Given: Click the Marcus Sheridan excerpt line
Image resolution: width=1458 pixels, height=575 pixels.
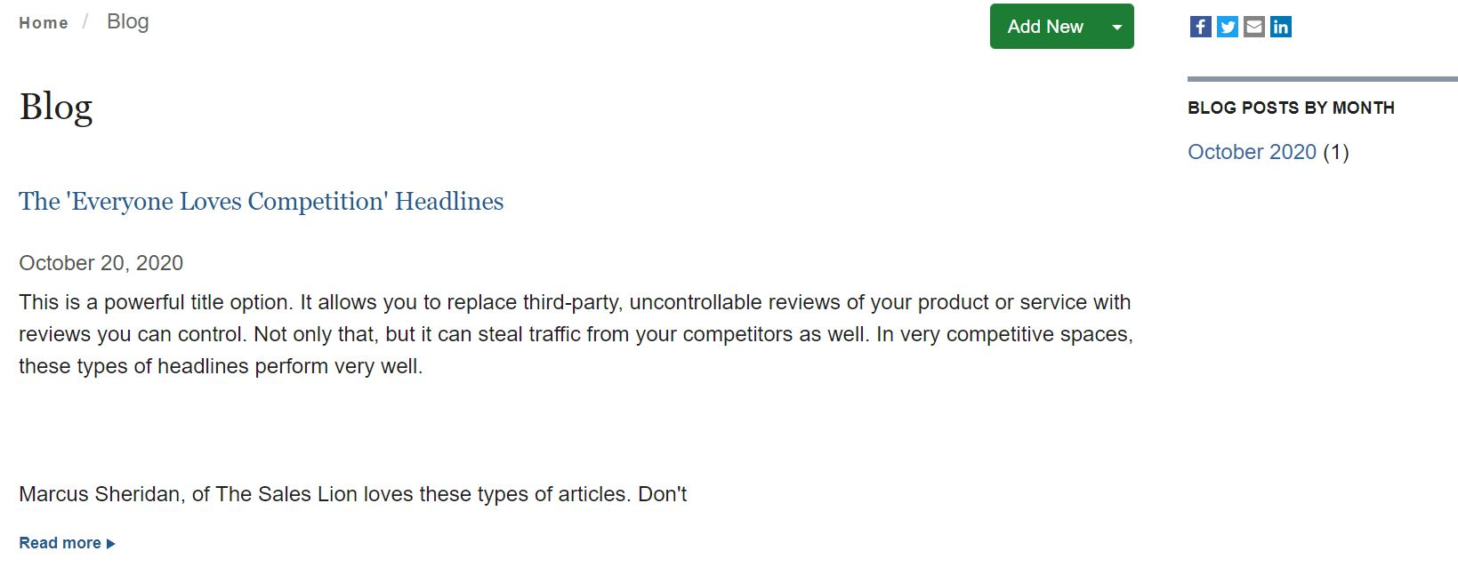Looking at the screenshot, I should click(353, 494).
